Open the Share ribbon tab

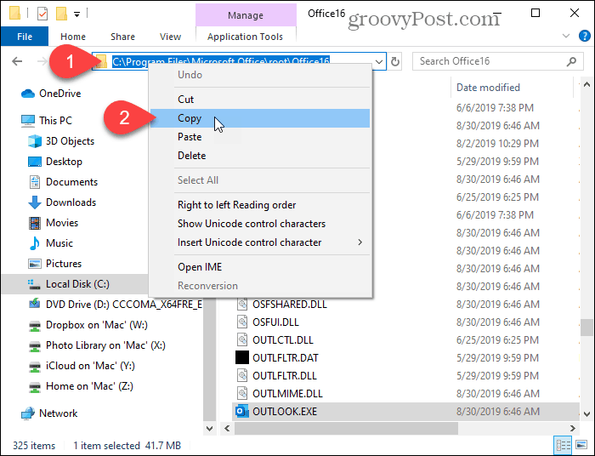122,37
